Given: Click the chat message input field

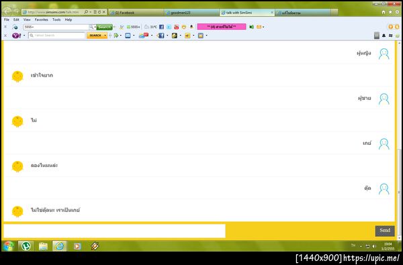Looking at the screenshot, I should pos(115,231).
